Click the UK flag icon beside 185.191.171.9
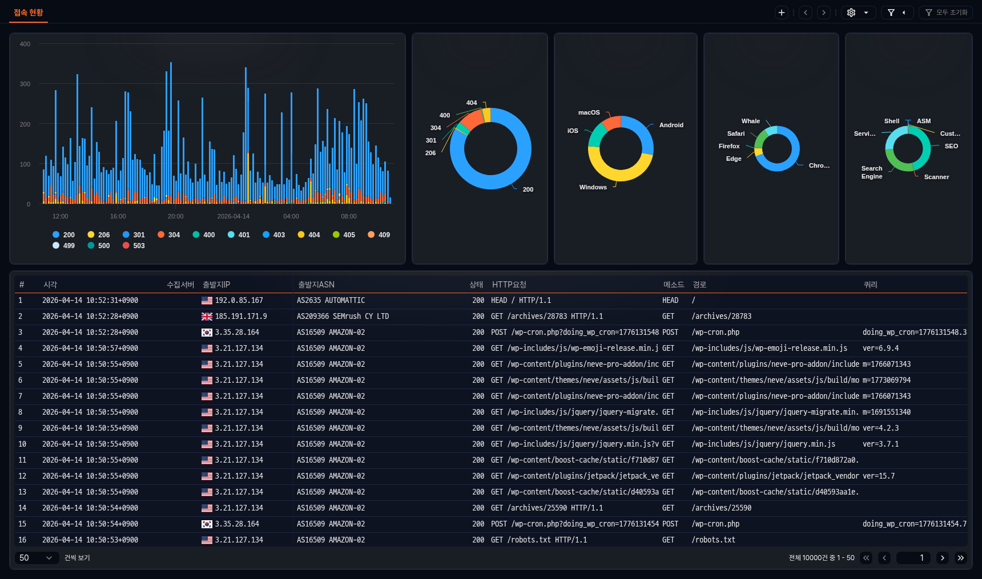The height and width of the screenshot is (579, 982). click(207, 317)
